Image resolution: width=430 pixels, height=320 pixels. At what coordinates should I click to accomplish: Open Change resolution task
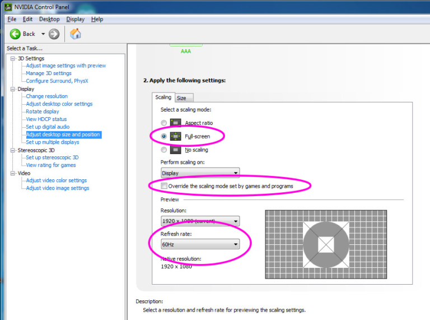[46, 96]
